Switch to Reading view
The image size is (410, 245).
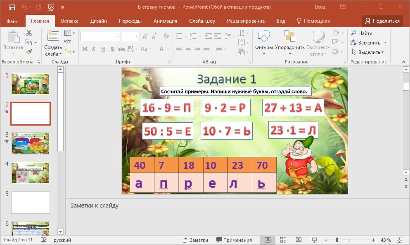299,240
